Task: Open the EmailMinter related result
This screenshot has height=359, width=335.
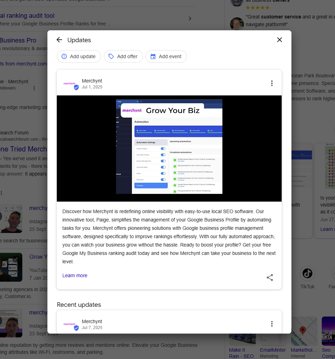Action: tap(273, 350)
